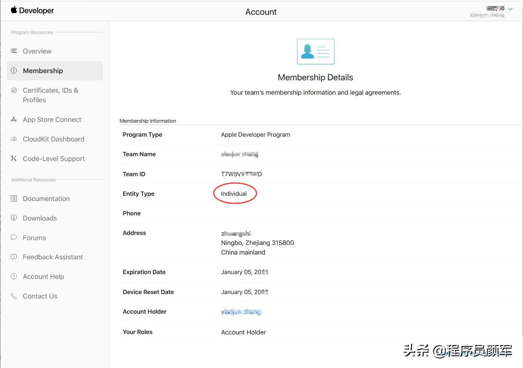Click the Device Reset Date label
Image resolution: width=523 pixels, height=368 pixels.
click(148, 292)
